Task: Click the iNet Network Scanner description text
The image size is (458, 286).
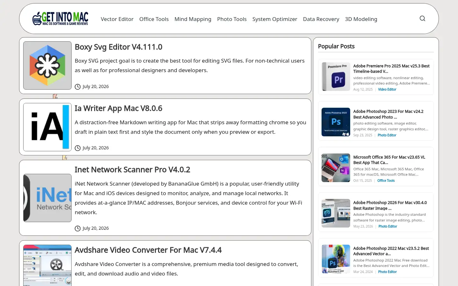Action: [x=188, y=198]
